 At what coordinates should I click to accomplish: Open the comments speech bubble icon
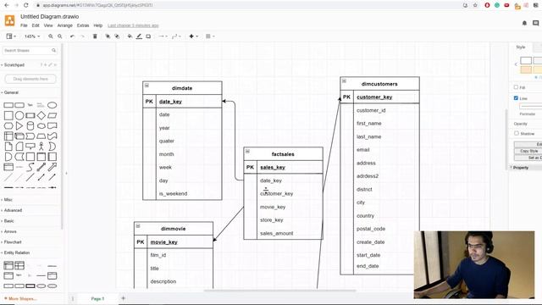pos(535,23)
